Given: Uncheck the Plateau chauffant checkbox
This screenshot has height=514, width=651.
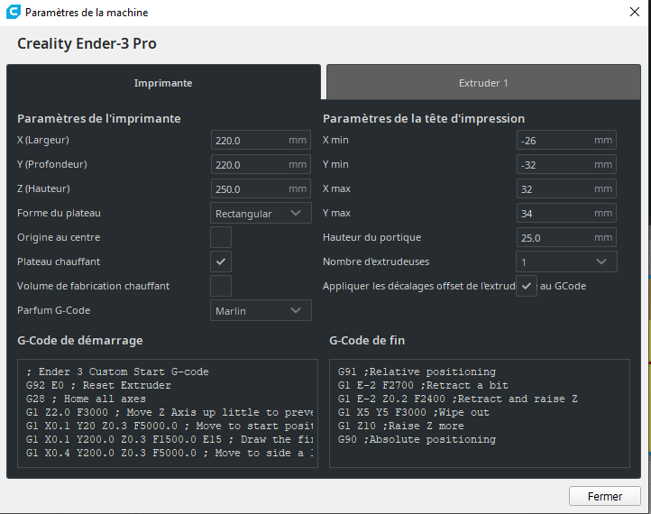Looking at the screenshot, I should click(221, 262).
